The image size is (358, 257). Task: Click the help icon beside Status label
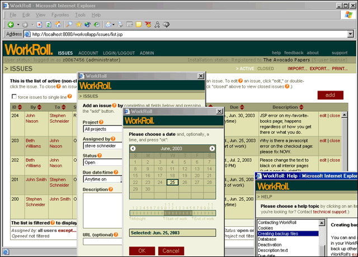point(100,155)
